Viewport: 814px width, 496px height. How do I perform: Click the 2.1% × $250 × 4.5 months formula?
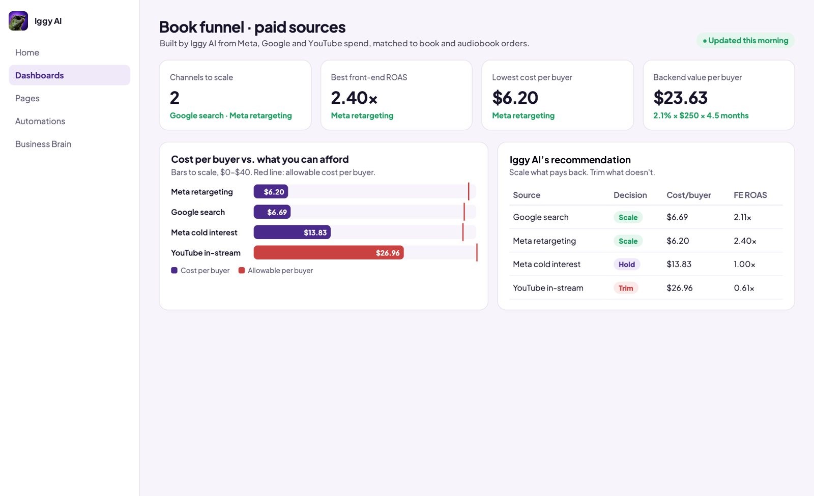pos(701,115)
